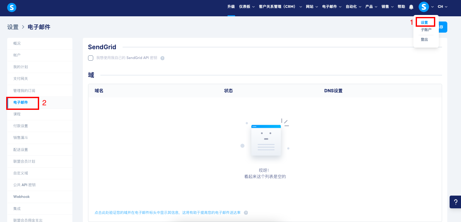The height and width of the screenshot is (222, 461).
Task: Open 自定义域 in settings sidebar
Action: [x=40, y=173]
